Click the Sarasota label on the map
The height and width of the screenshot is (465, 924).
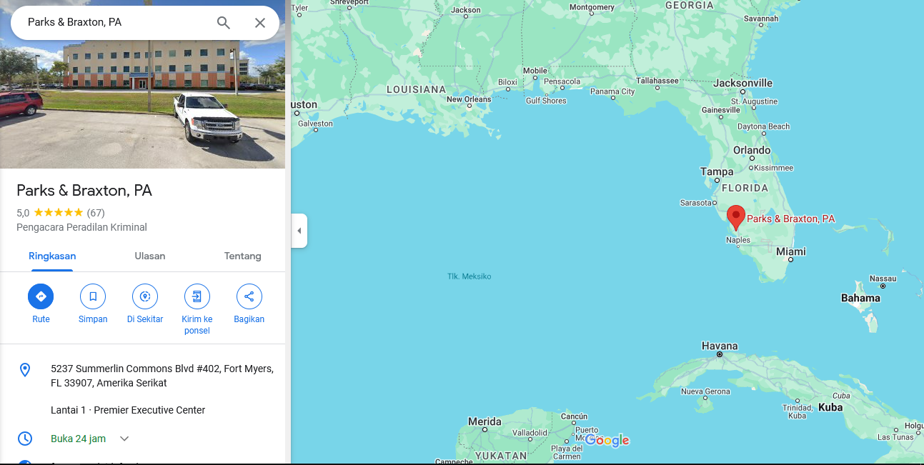coord(696,203)
